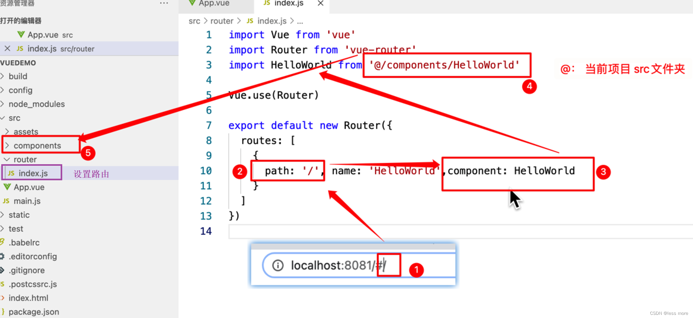Expand the static folder

click(x=19, y=215)
